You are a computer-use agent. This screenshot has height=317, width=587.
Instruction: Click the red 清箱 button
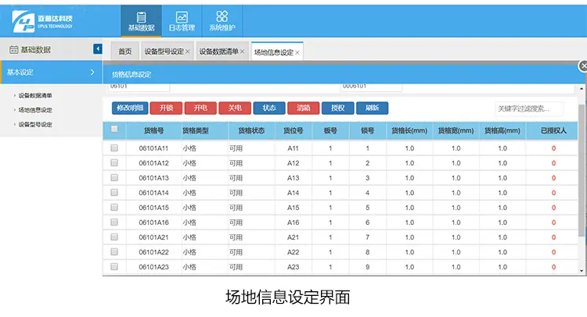303,108
